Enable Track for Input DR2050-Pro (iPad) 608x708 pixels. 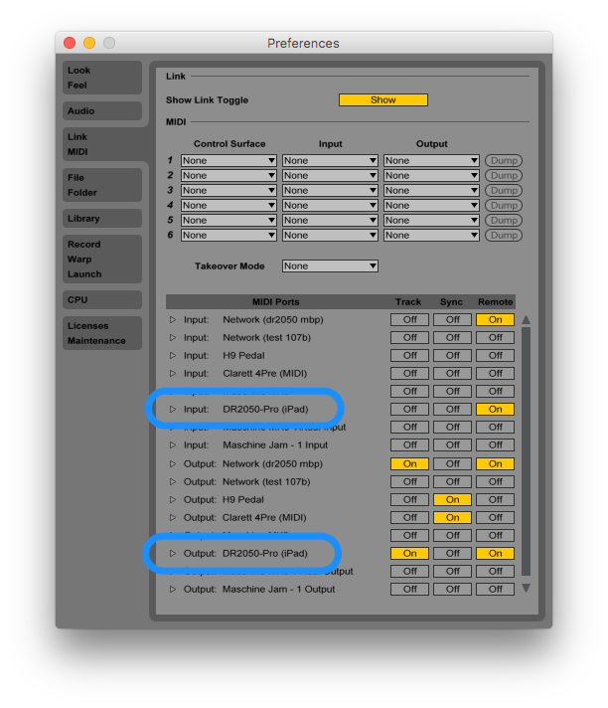409,410
